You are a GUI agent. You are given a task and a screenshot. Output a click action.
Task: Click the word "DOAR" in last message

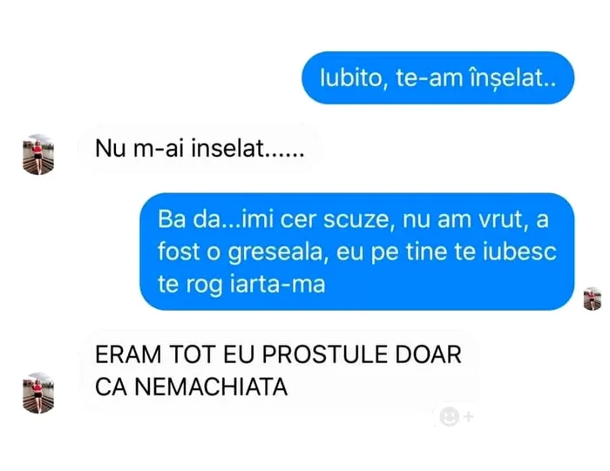coord(429,354)
